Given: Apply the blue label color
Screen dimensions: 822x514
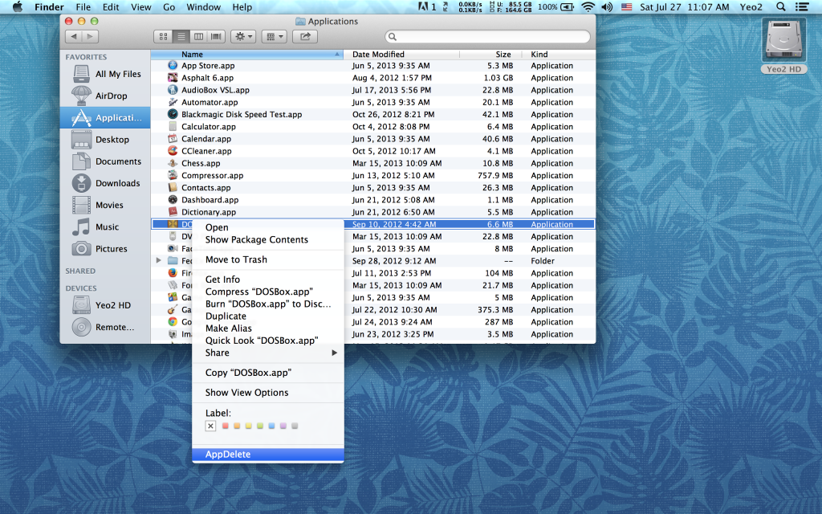Looking at the screenshot, I should coord(271,426).
